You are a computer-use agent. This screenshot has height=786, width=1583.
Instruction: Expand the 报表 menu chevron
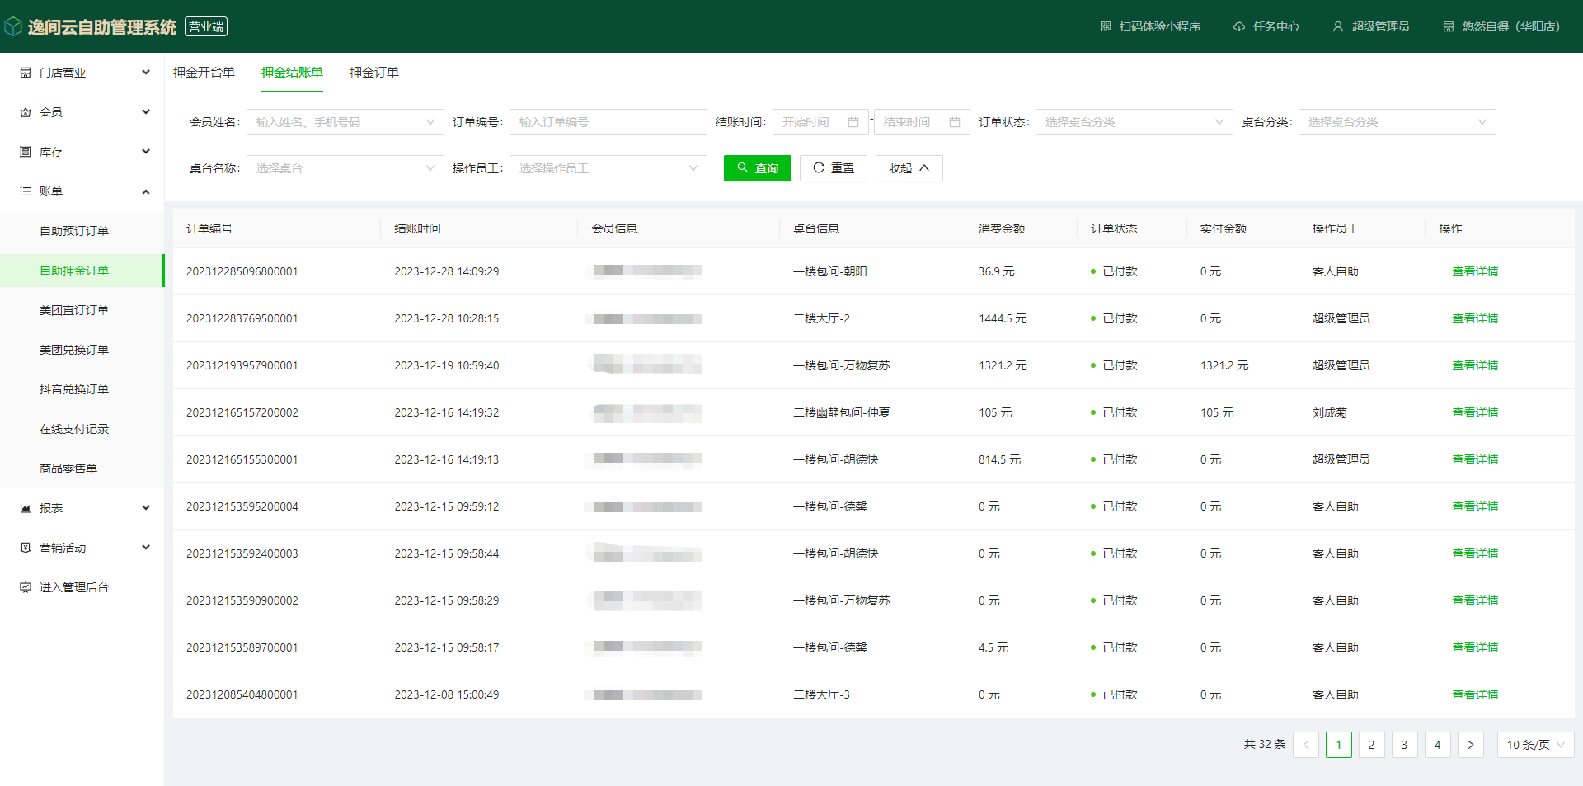click(x=146, y=508)
